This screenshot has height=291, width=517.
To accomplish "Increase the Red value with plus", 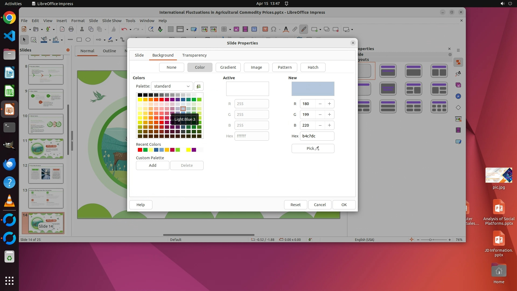I will point(329,104).
